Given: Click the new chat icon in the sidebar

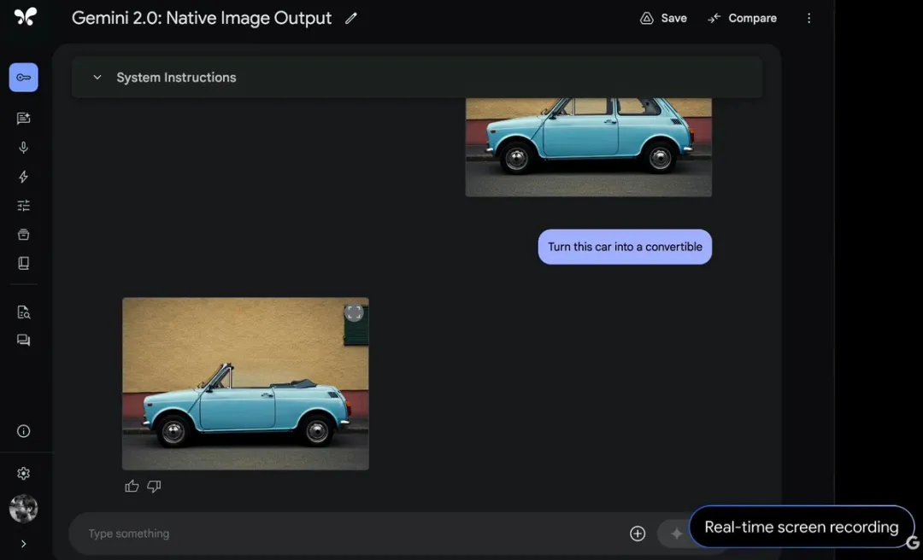Looking at the screenshot, I should (x=23, y=119).
